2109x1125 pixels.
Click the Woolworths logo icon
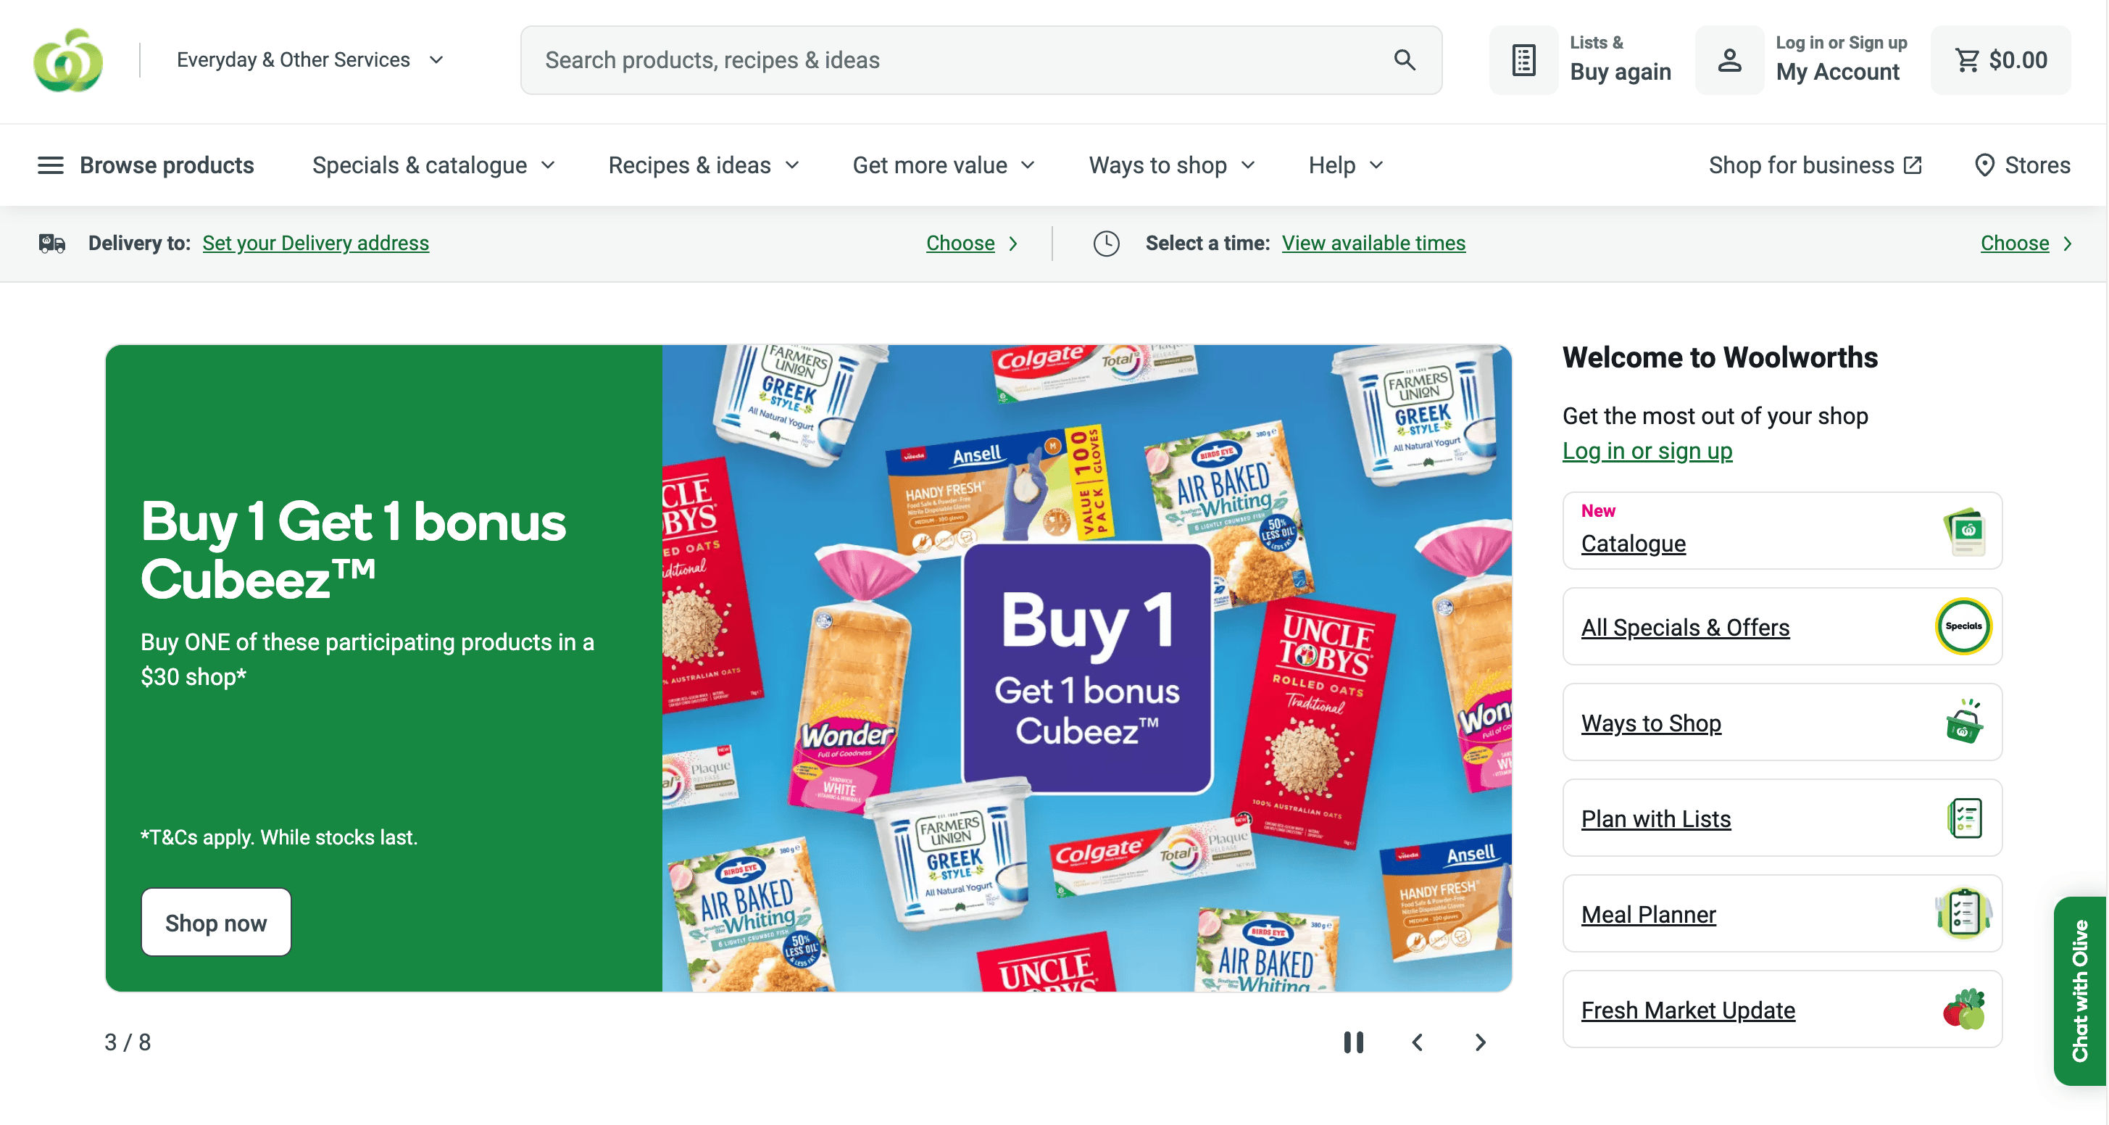[x=68, y=59]
